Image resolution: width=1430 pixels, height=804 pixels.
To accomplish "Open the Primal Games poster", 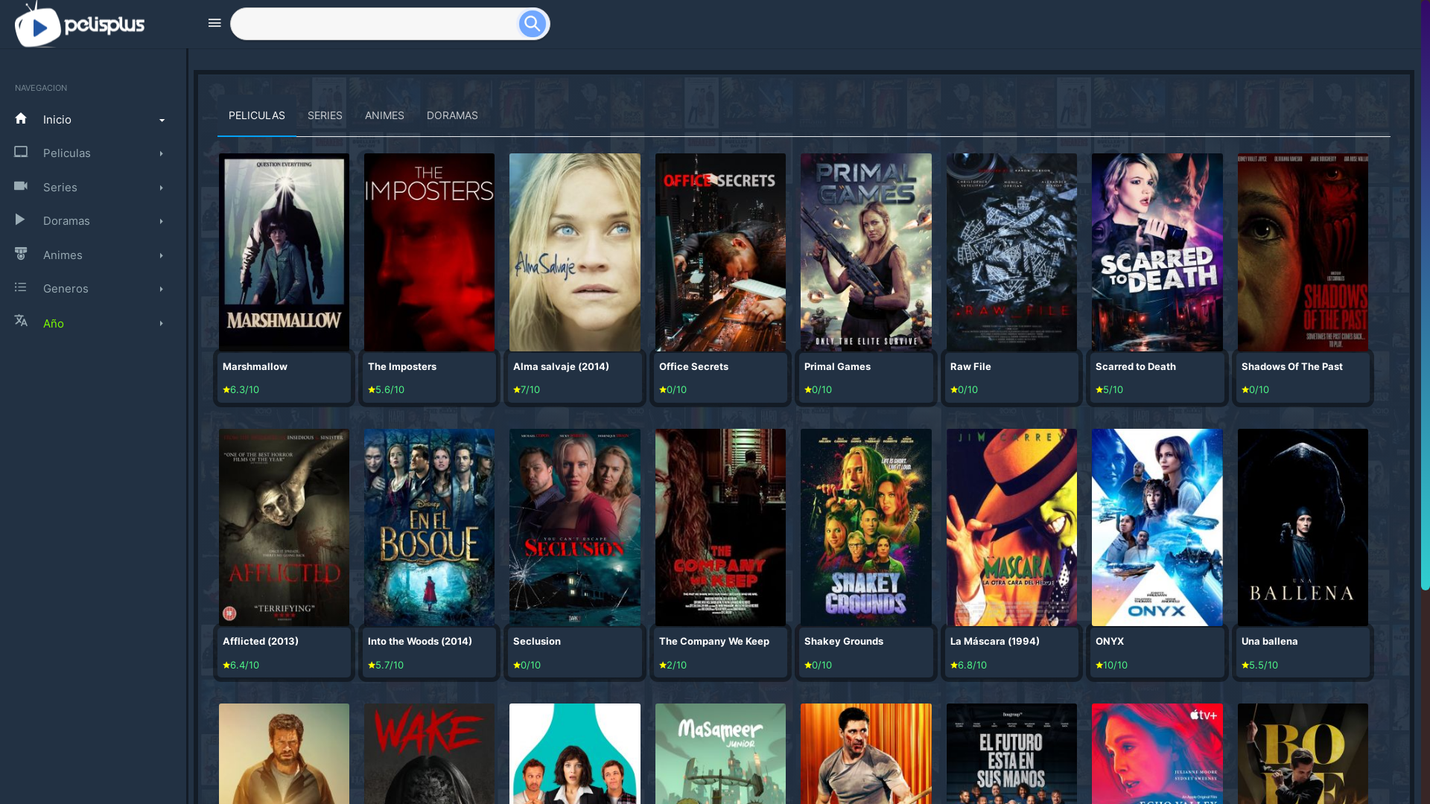I will (x=866, y=252).
